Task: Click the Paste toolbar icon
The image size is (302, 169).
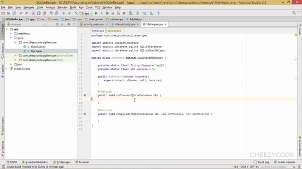Action: tap(44, 13)
